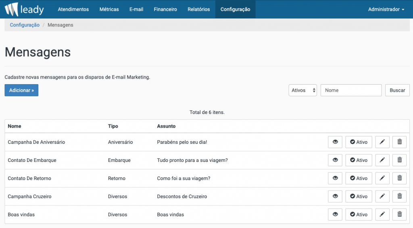Go to the Métricas section

coord(109,9)
